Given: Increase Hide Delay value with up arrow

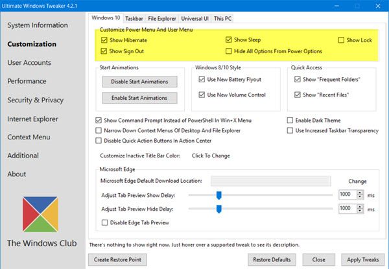Looking at the screenshot, I should tap(360, 207).
